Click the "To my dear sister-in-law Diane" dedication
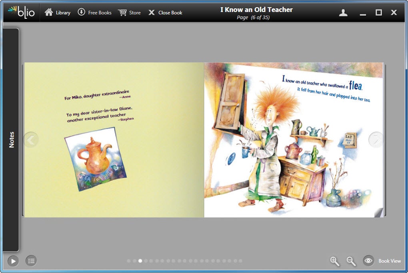Viewport: 408px width, 273px height. click(99, 114)
